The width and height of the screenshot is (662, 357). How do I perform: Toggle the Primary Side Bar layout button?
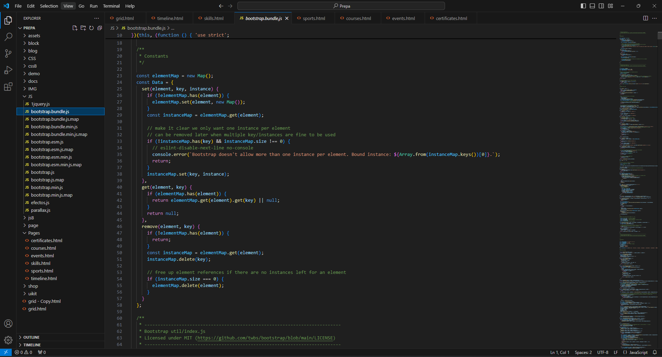pyautogui.click(x=583, y=6)
